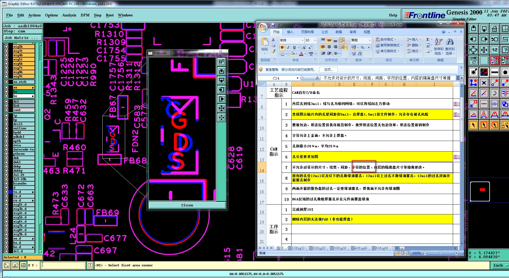The width and height of the screenshot is (509, 278).
Task: Click Close button in Popview window
Action: (187, 205)
